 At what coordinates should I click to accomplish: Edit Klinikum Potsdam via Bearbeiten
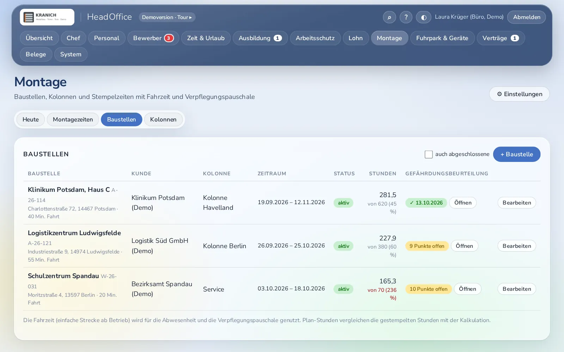point(517,203)
